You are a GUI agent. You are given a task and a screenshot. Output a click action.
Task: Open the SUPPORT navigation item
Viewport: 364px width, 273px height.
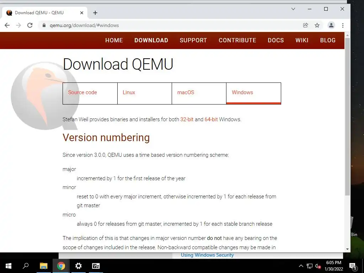(x=193, y=40)
